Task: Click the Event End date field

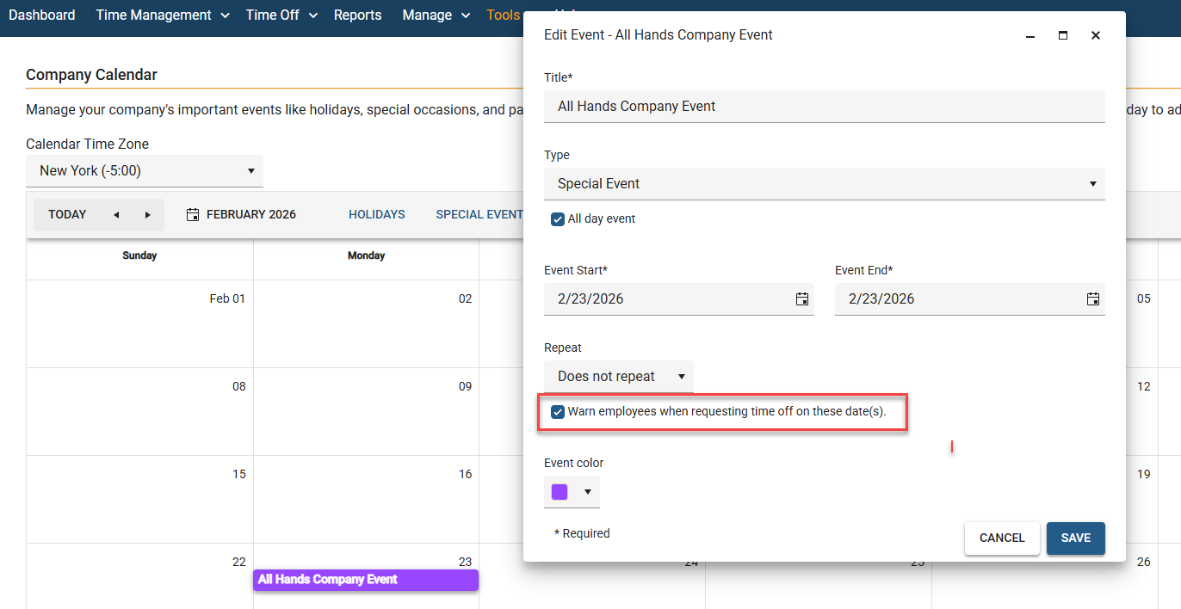Action: tap(970, 299)
